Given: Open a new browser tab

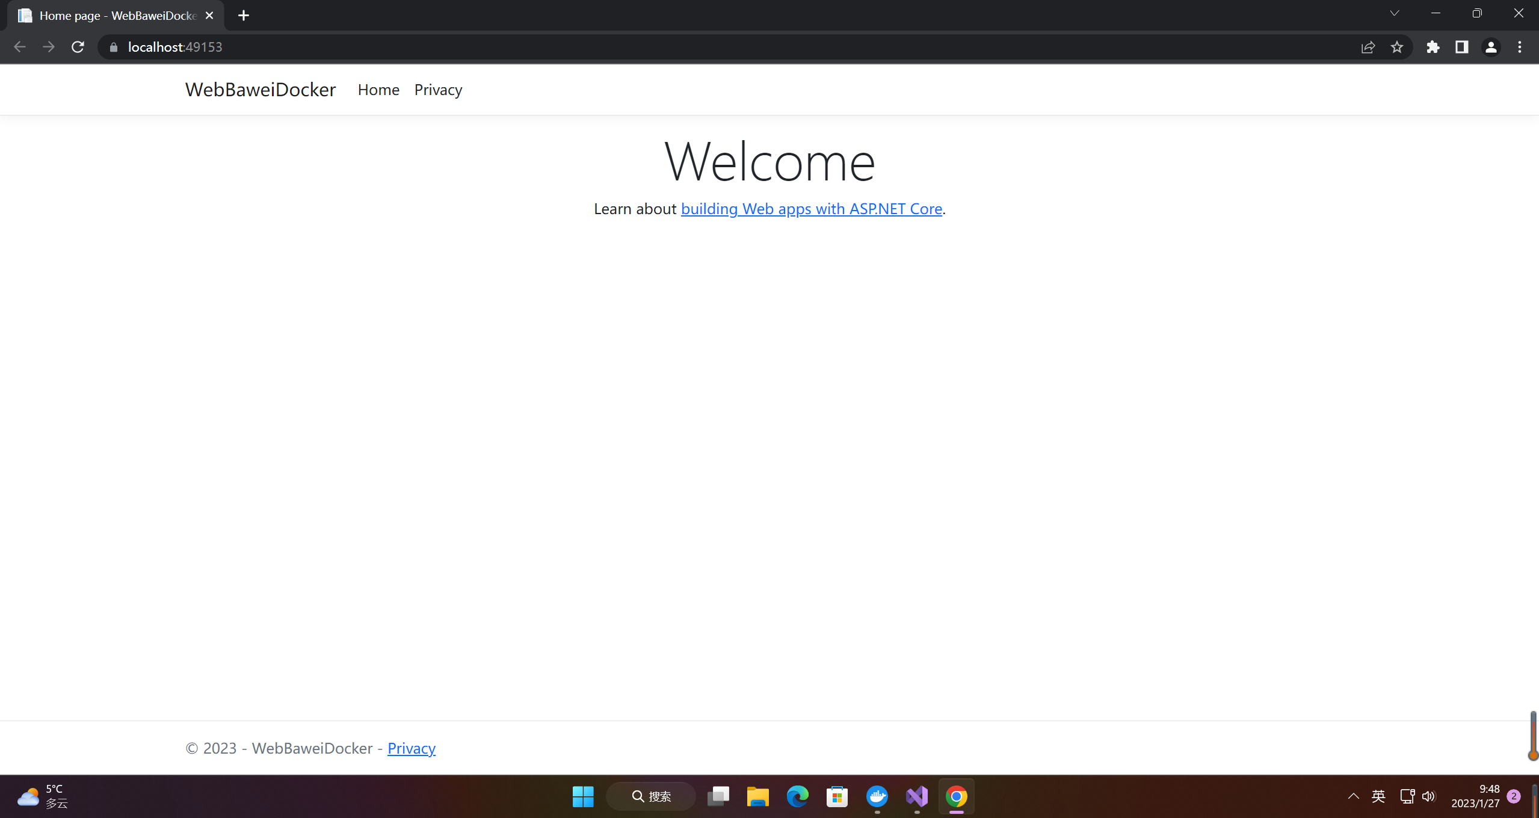Looking at the screenshot, I should [243, 16].
